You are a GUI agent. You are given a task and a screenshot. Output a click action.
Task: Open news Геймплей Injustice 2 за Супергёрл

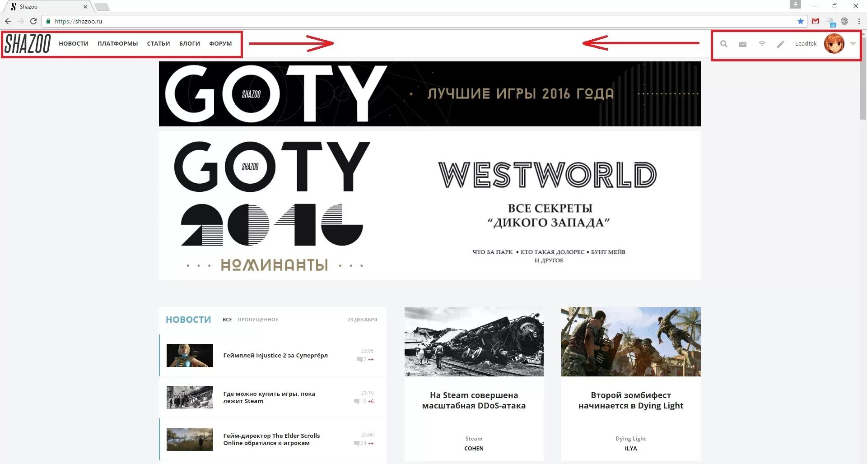[275, 356]
